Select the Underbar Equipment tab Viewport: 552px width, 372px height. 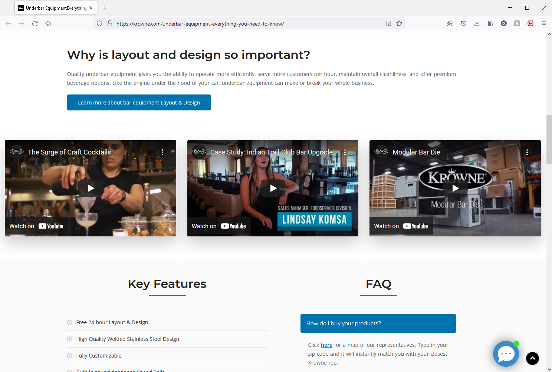coord(56,8)
